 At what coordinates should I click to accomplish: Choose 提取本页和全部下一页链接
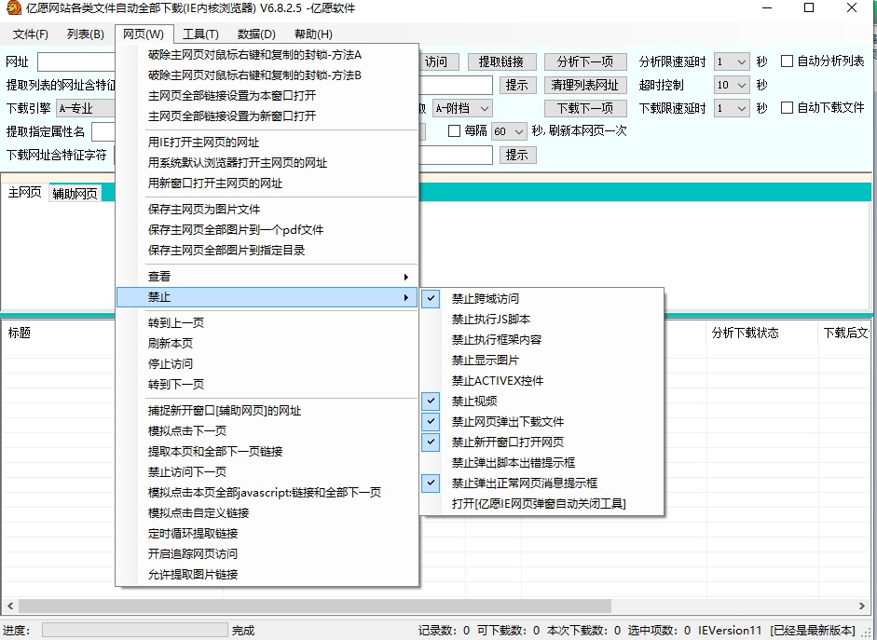click(x=267, y=452)
